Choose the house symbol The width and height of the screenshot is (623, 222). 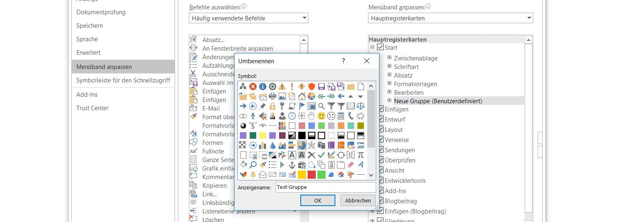302,96
